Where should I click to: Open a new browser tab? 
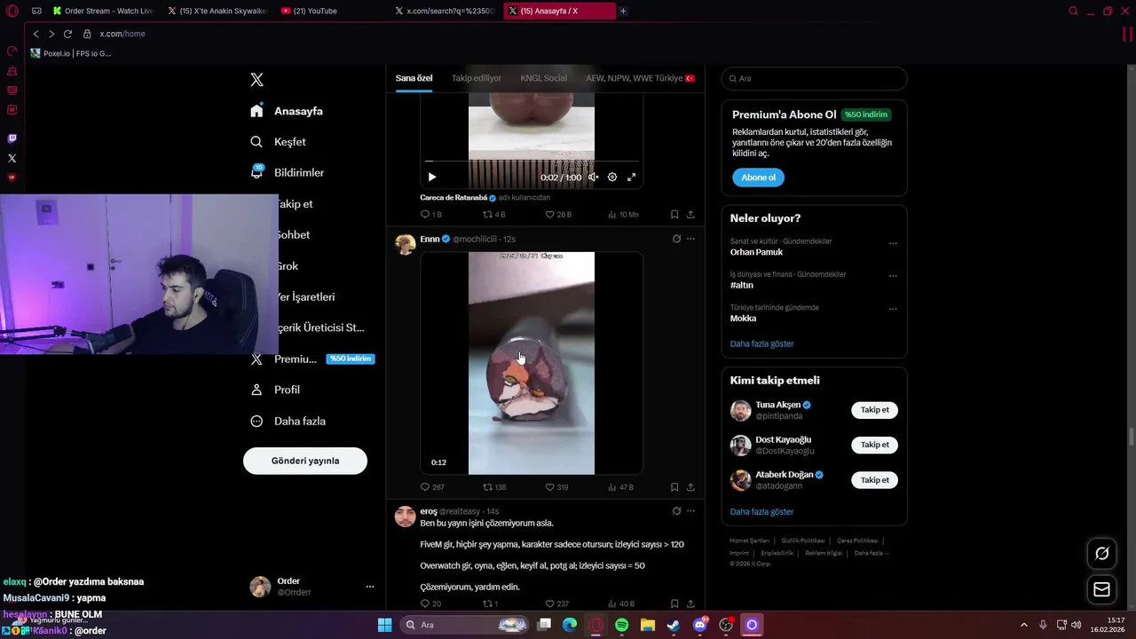point(623,11)
